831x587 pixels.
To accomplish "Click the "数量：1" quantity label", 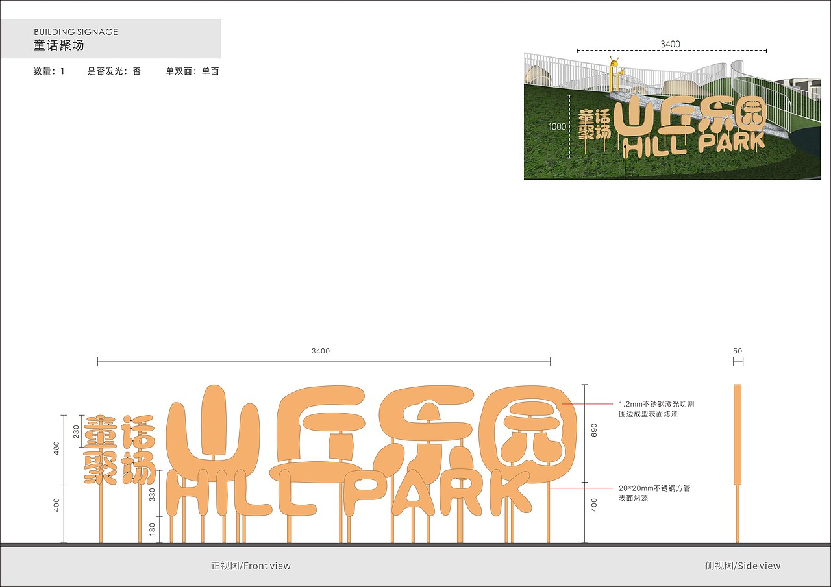I will pos(49,71).
